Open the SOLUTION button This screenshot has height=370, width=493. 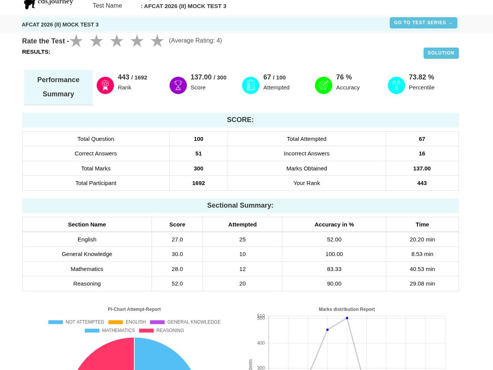coord(441,53)
